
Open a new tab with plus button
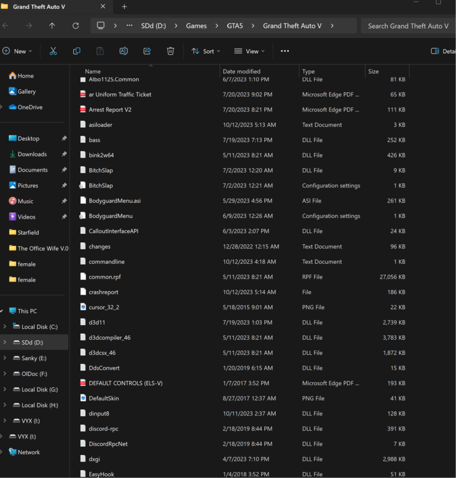124,7
